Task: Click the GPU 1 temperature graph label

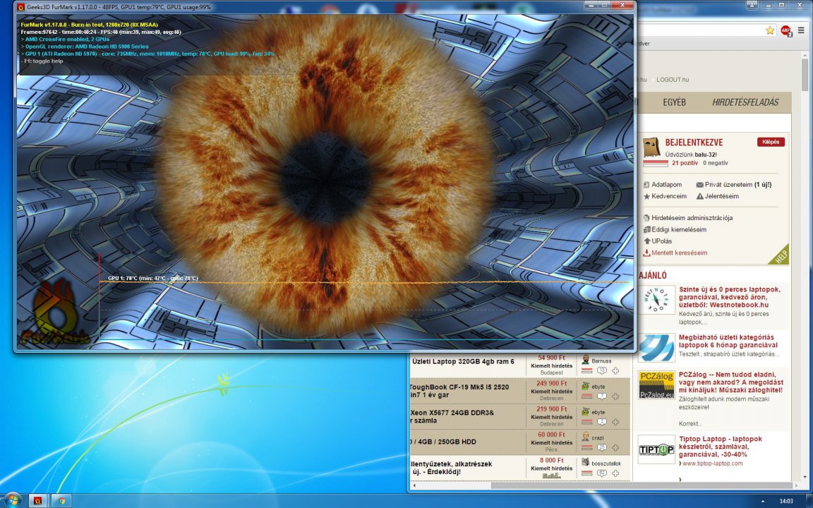Action: [x=153, y=279]
